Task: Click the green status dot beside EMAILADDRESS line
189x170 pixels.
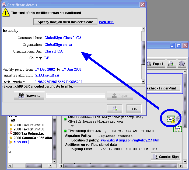Action: coord(65,119)
